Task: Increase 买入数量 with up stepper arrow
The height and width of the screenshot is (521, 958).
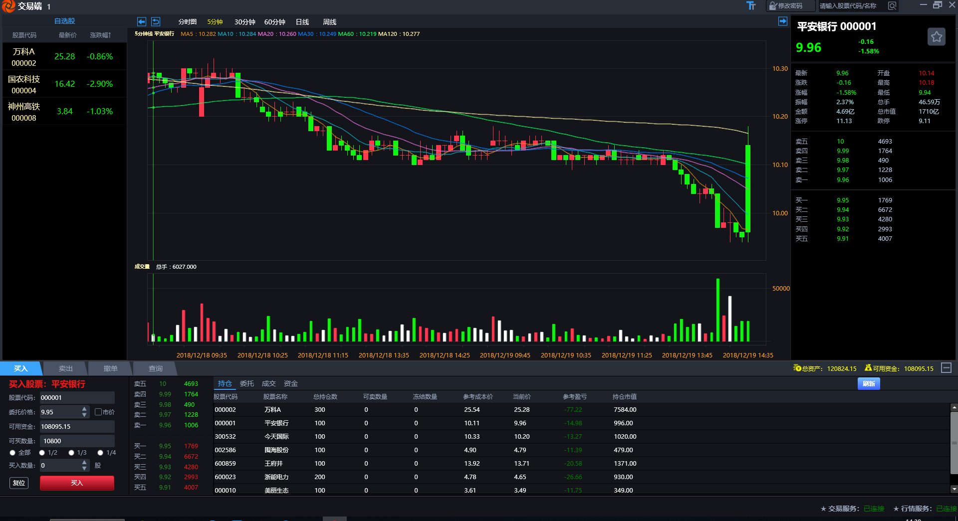Action: pos(84,462)
